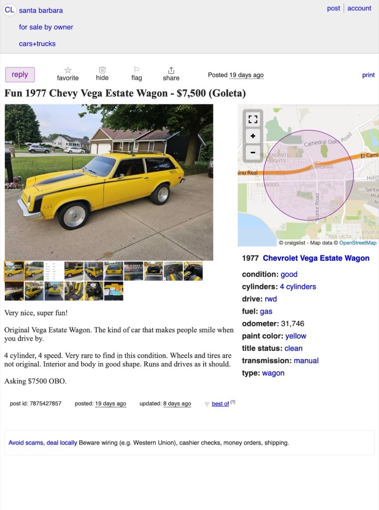Click the CL craigslist logo

click(9, 10)
